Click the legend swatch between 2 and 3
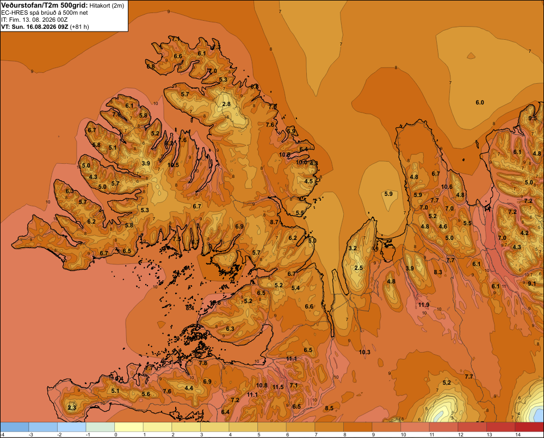This screenshot has width=544, height=438. click(x=186, y=427)
